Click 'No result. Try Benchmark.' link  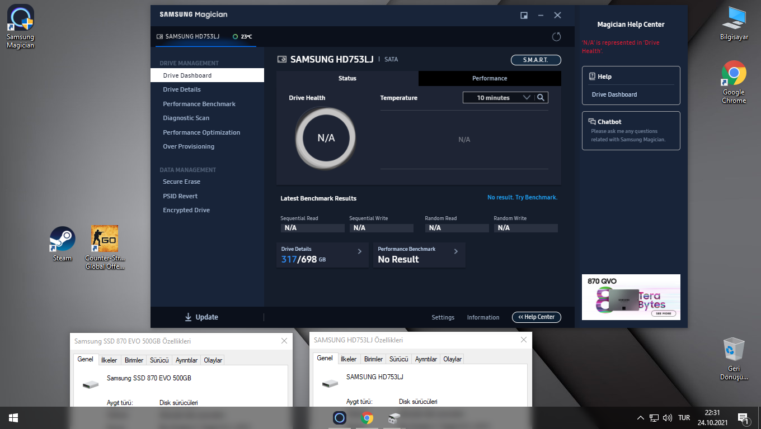click(x=523, y=198)
